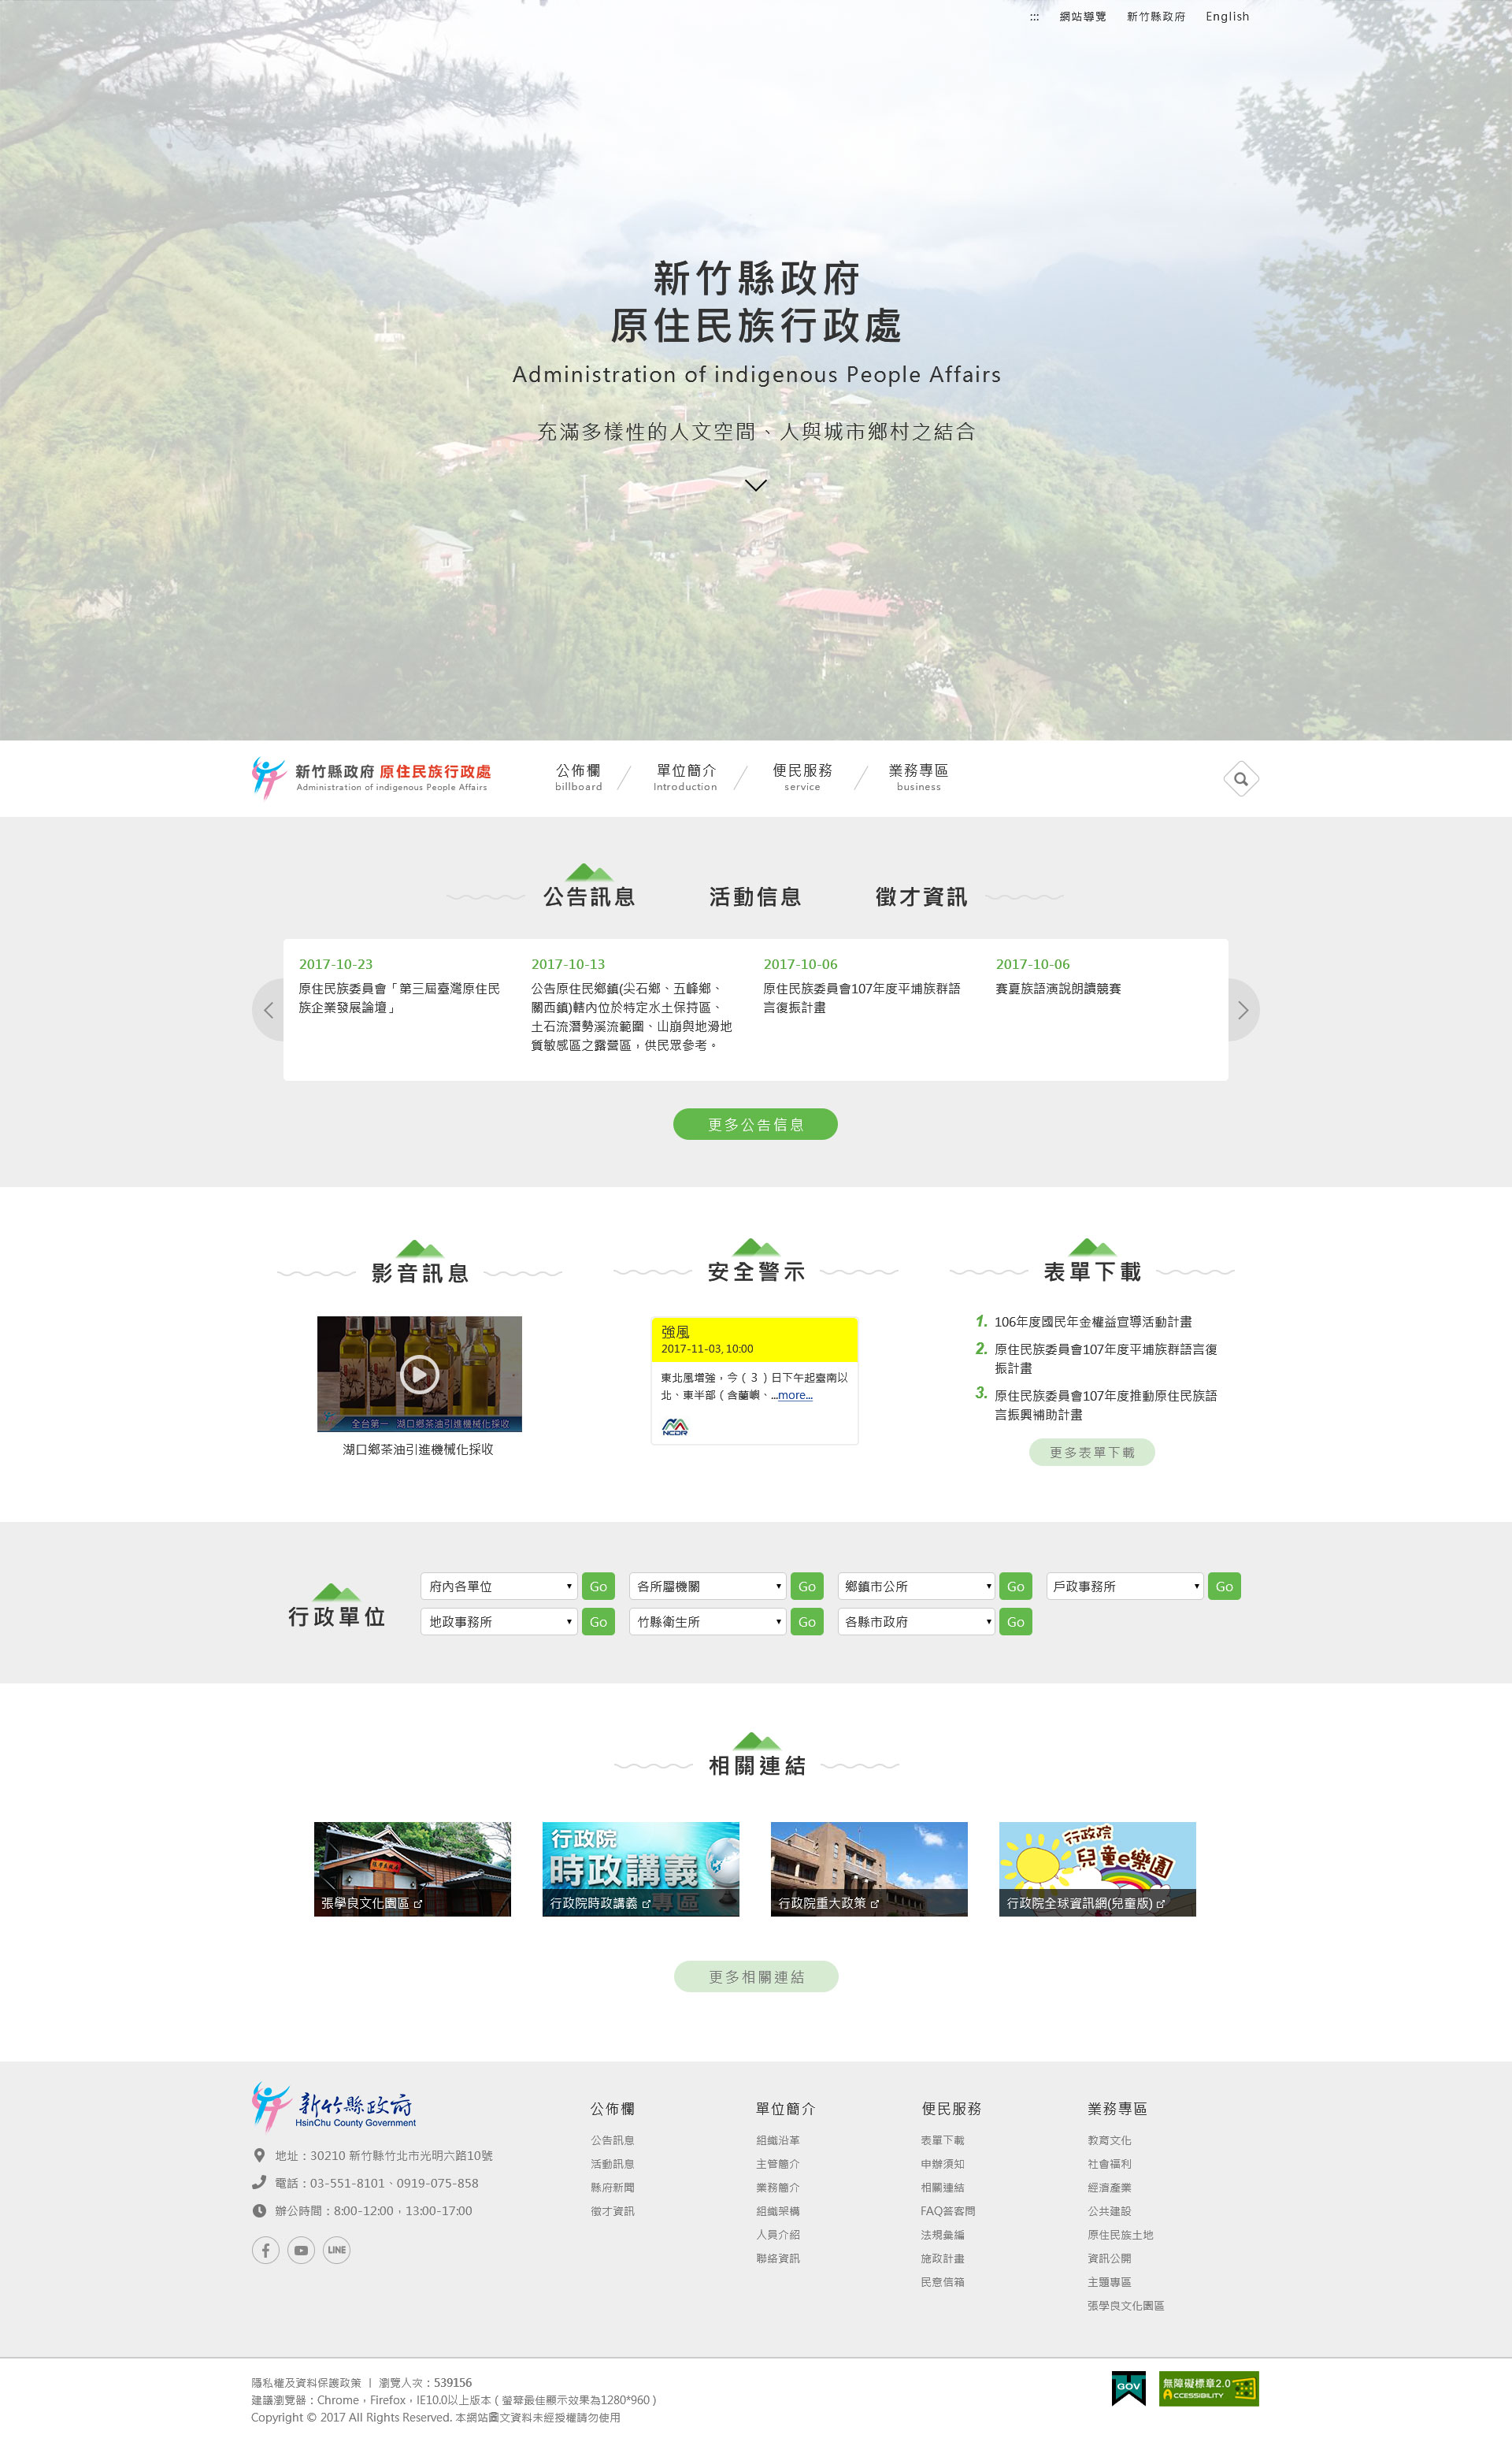Screen dimensions: 1512x2442
Task: Switch to the 徵才資訊 tab
Action: 921,897
